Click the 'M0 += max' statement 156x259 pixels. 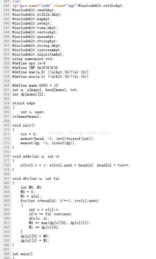click(x=60, y=223)
